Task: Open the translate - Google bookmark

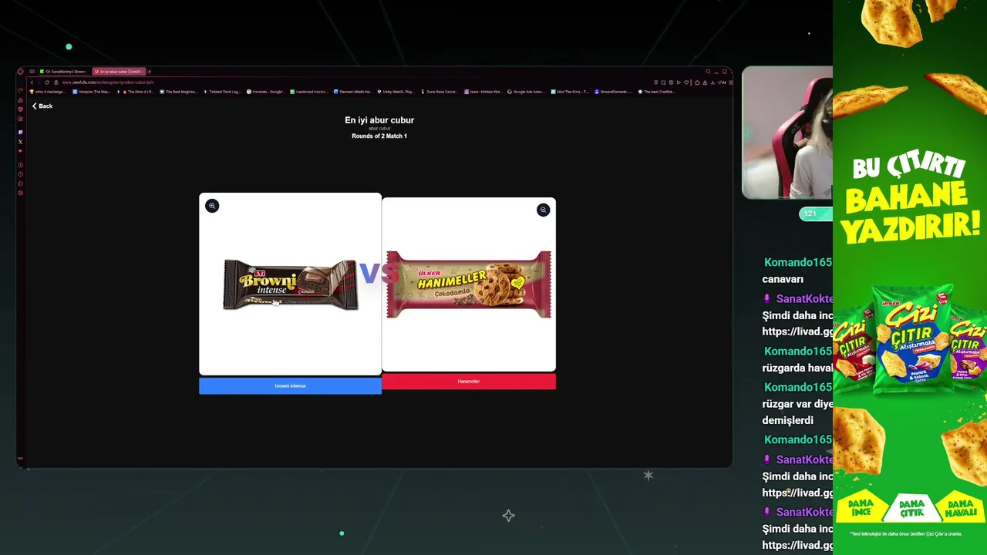Action: click(x=266, y=92)
